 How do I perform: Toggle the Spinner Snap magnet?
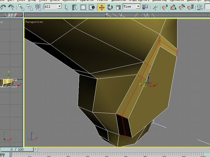(x=190, y=7)
